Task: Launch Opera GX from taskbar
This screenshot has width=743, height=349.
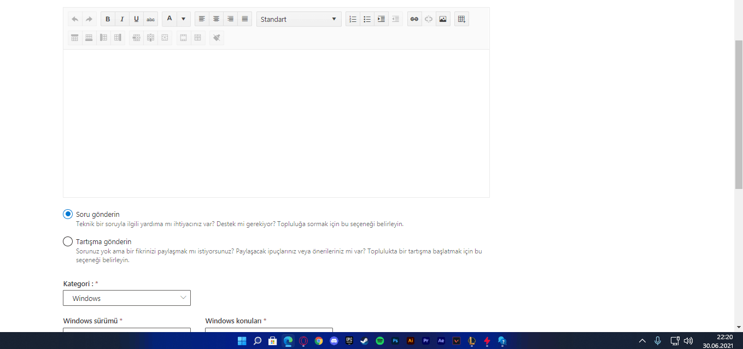Action: pos(303,341)
